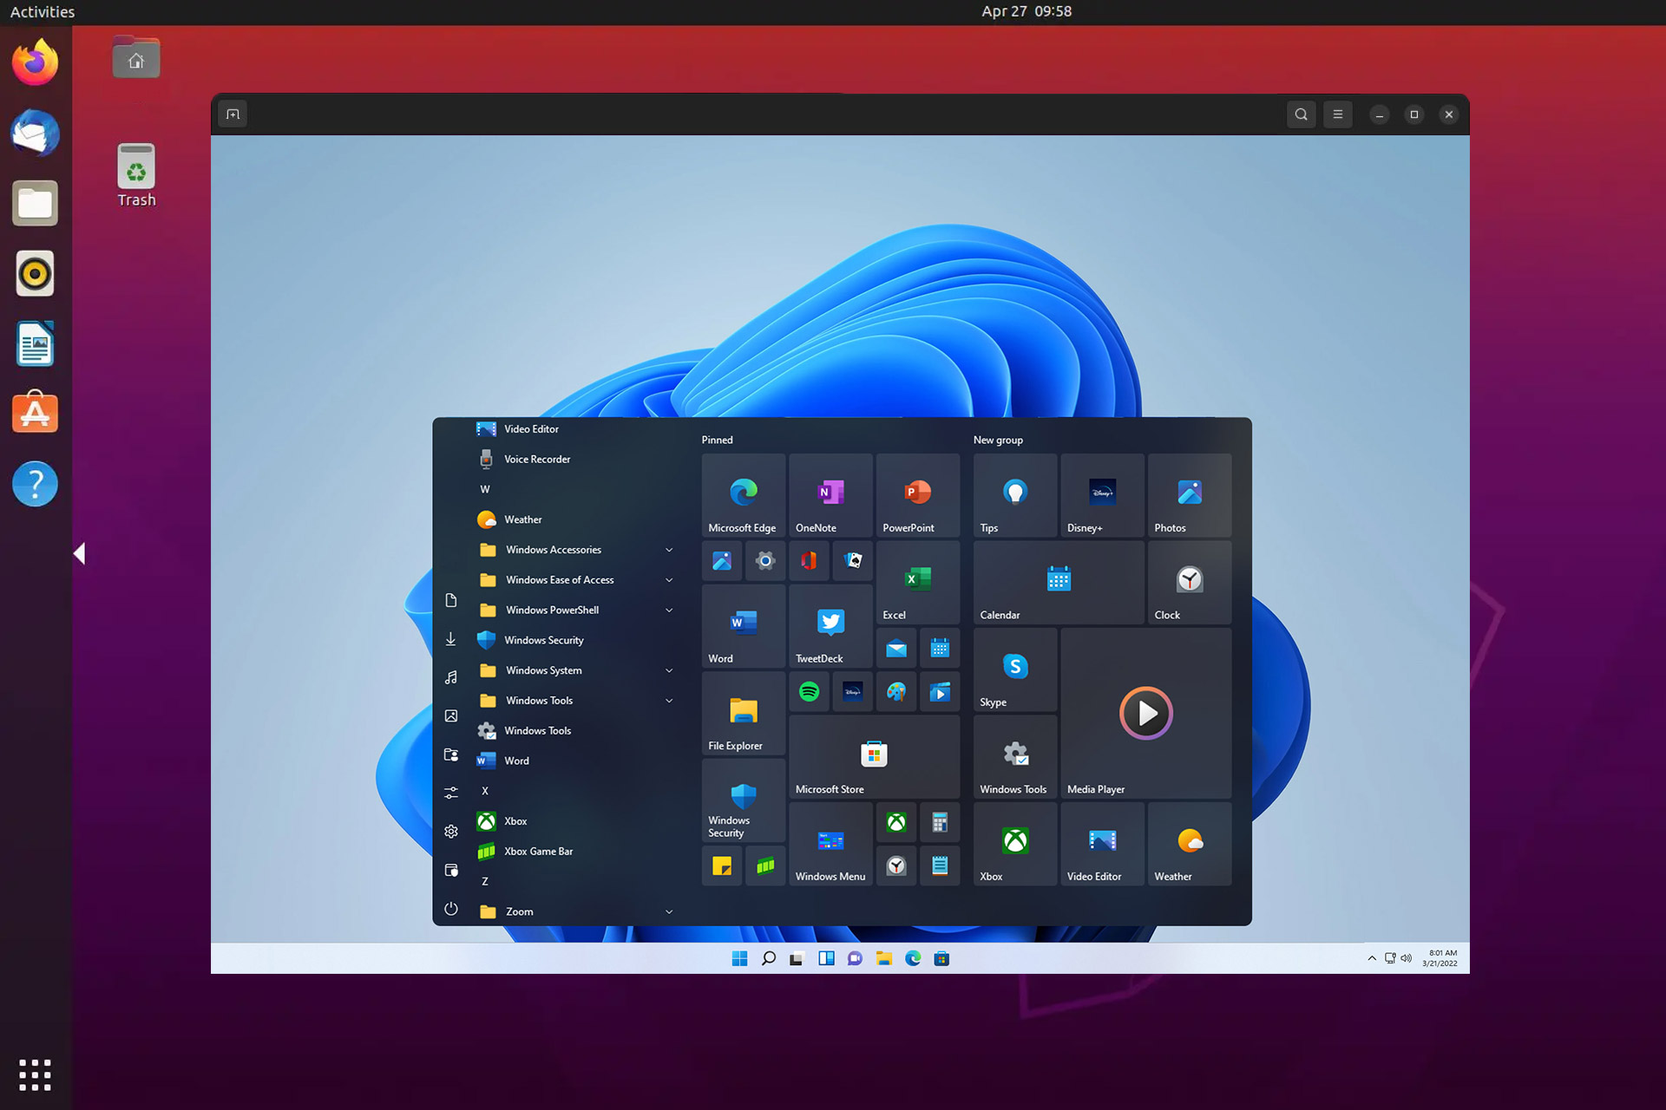Launch the OneNote tile
This screenshot has height=1110, width=1666.
pyautogui.click(x=830, y=495)
